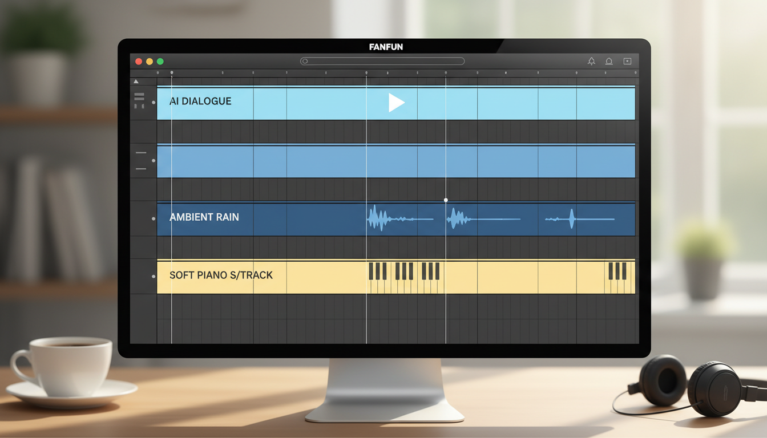767x438 pixels.
Task: Click the round handle above the Ambient Rain track
Action: 446,200
